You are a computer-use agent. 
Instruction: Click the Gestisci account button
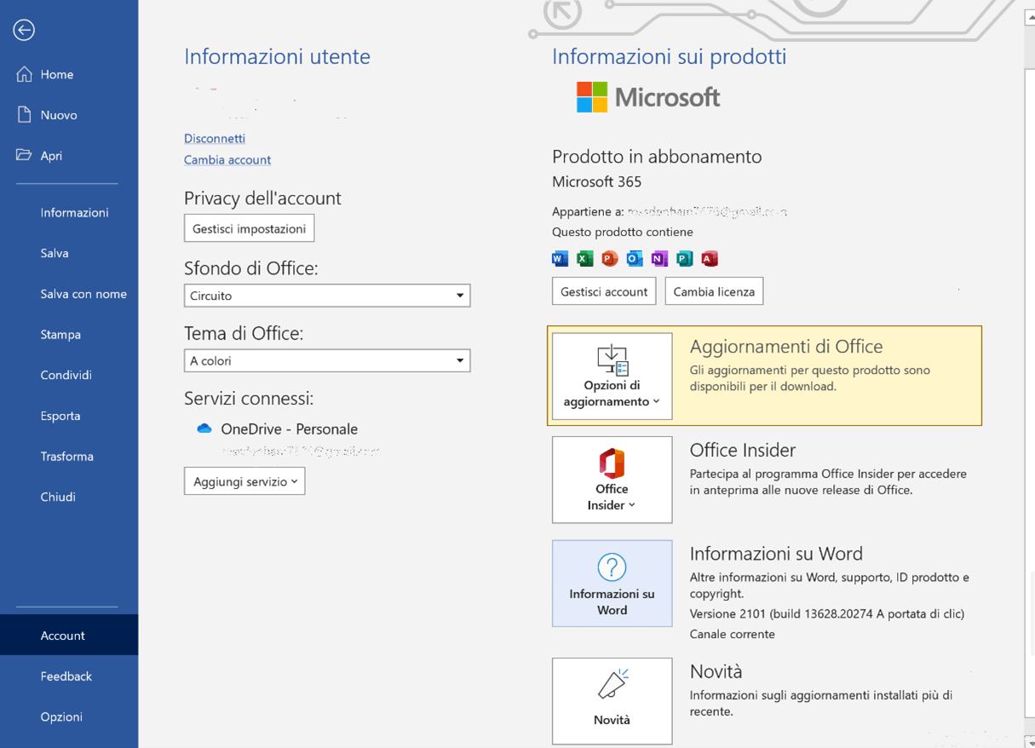604,291
